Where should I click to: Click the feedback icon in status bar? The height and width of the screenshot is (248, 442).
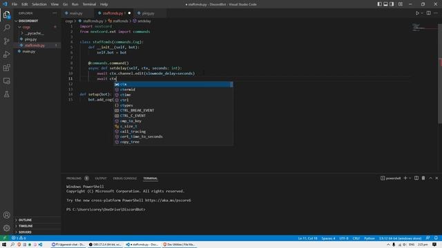point(428,238)
